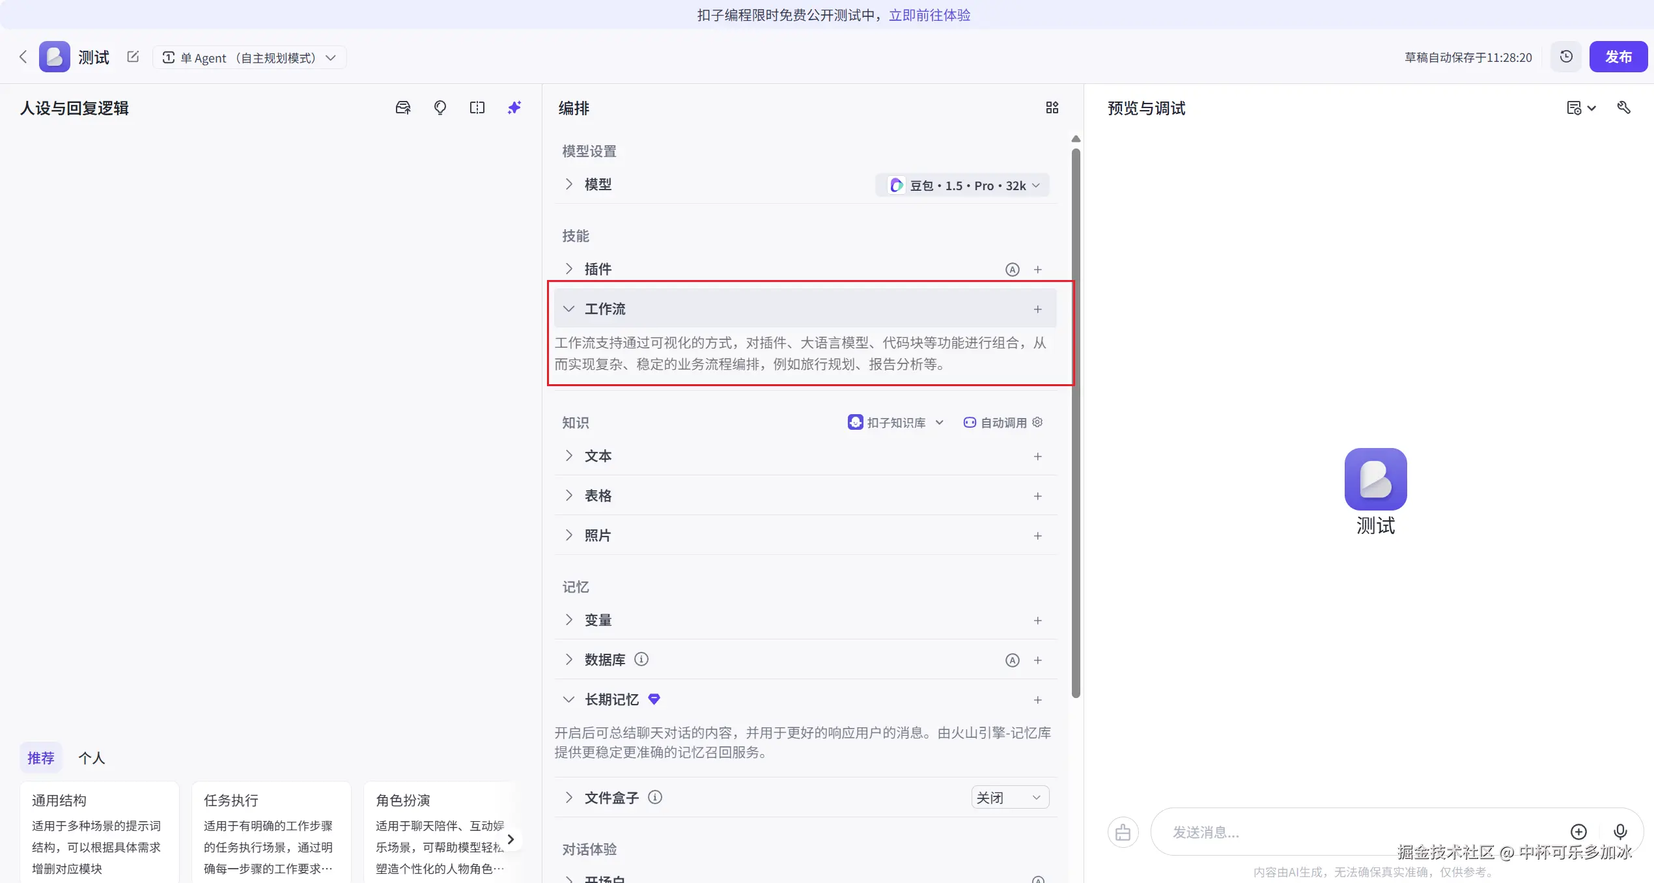1654x883 pixels.
Task: Open version history clock icon
Action: pyautogui.click(x=1566, y=57)
